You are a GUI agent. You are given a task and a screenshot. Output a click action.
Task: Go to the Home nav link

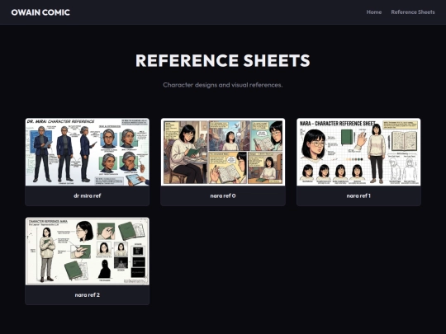pyautogui.click(x=374, y=12)
